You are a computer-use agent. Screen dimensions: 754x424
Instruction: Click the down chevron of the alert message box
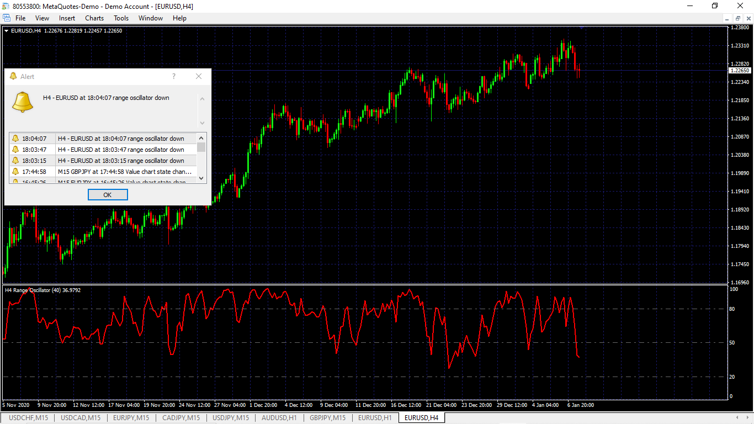tap(202, 123)
